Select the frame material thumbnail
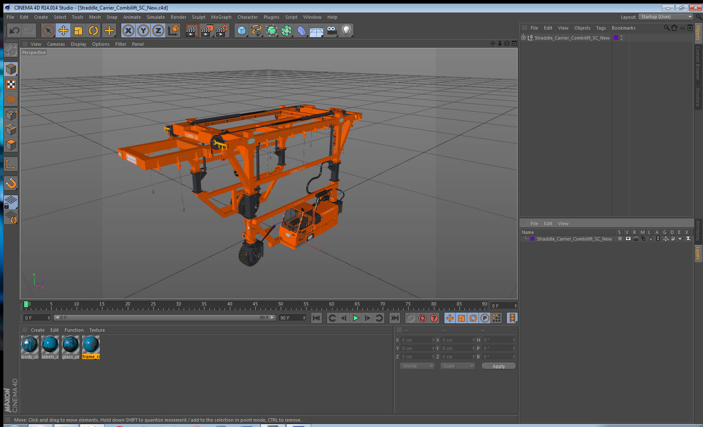The image size is (703, 427). point(91,348)
